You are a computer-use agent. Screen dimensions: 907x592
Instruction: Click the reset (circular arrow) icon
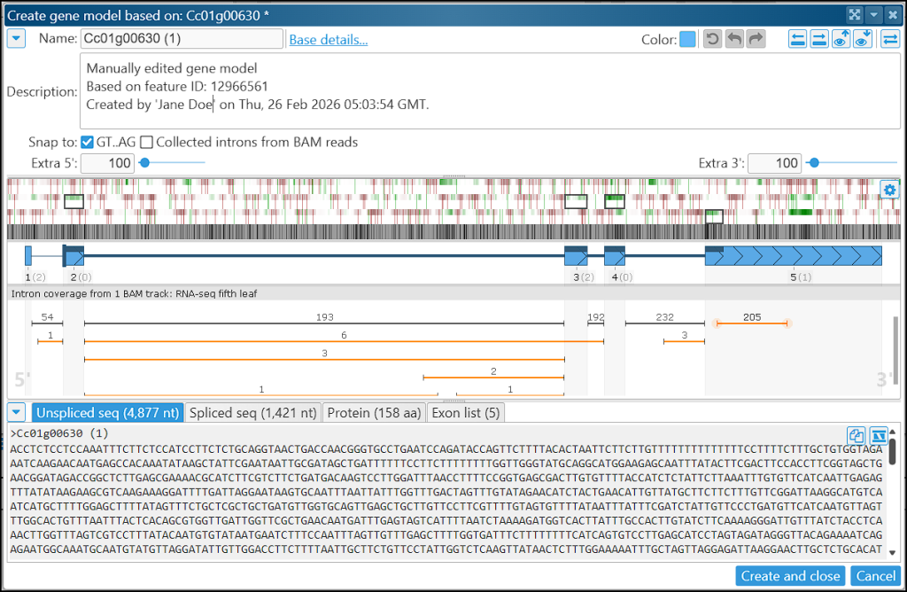[x=712, y=39]
